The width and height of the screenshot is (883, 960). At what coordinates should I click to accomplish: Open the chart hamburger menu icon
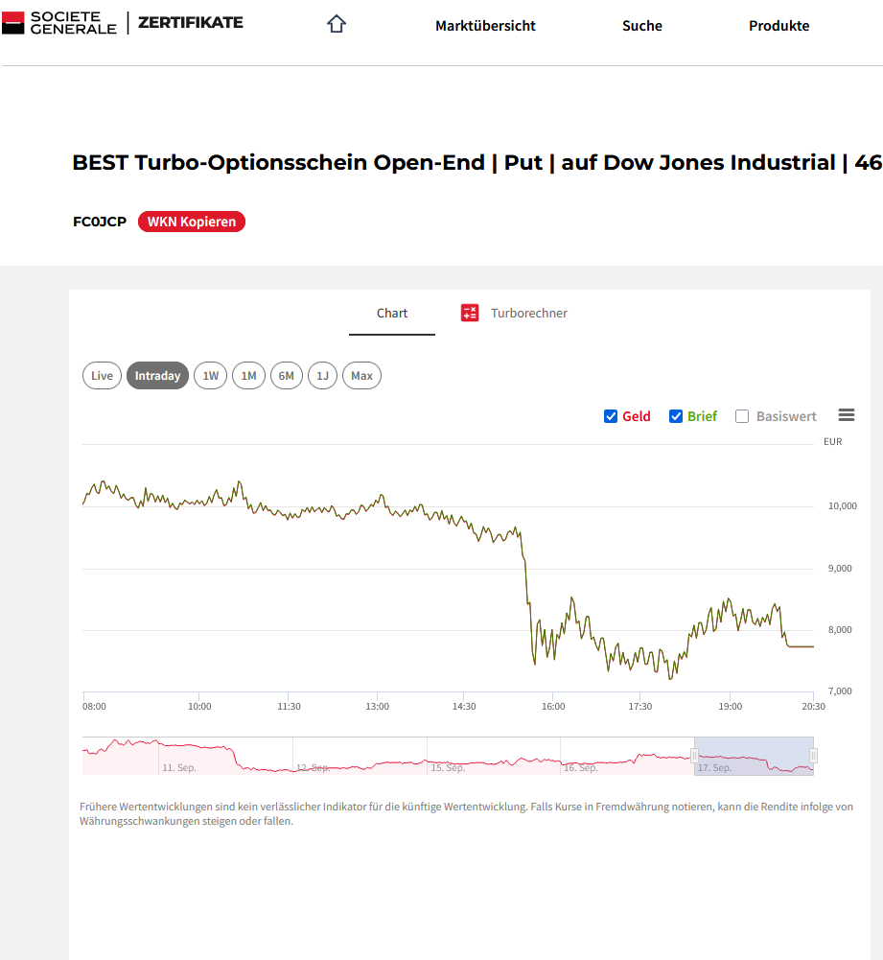[846, 415]
